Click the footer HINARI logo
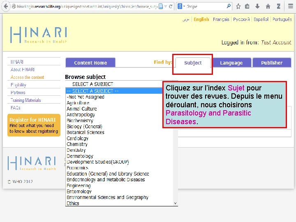The image size is (296, 222). click(x=32, y=163)
